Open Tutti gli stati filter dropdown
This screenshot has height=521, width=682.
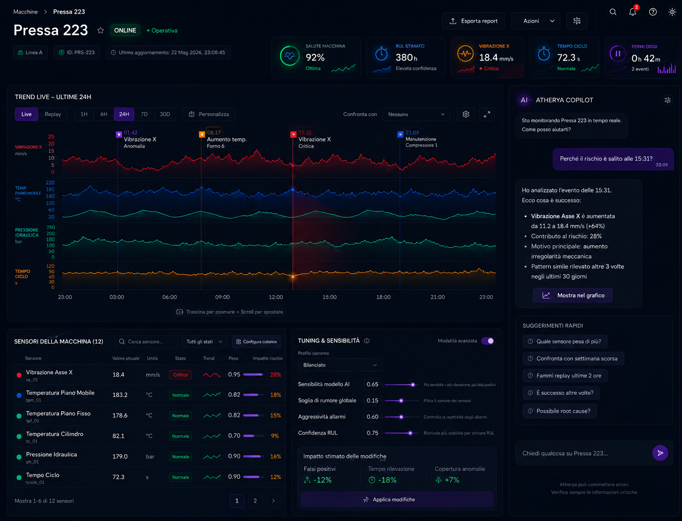(x=205, y=342)
